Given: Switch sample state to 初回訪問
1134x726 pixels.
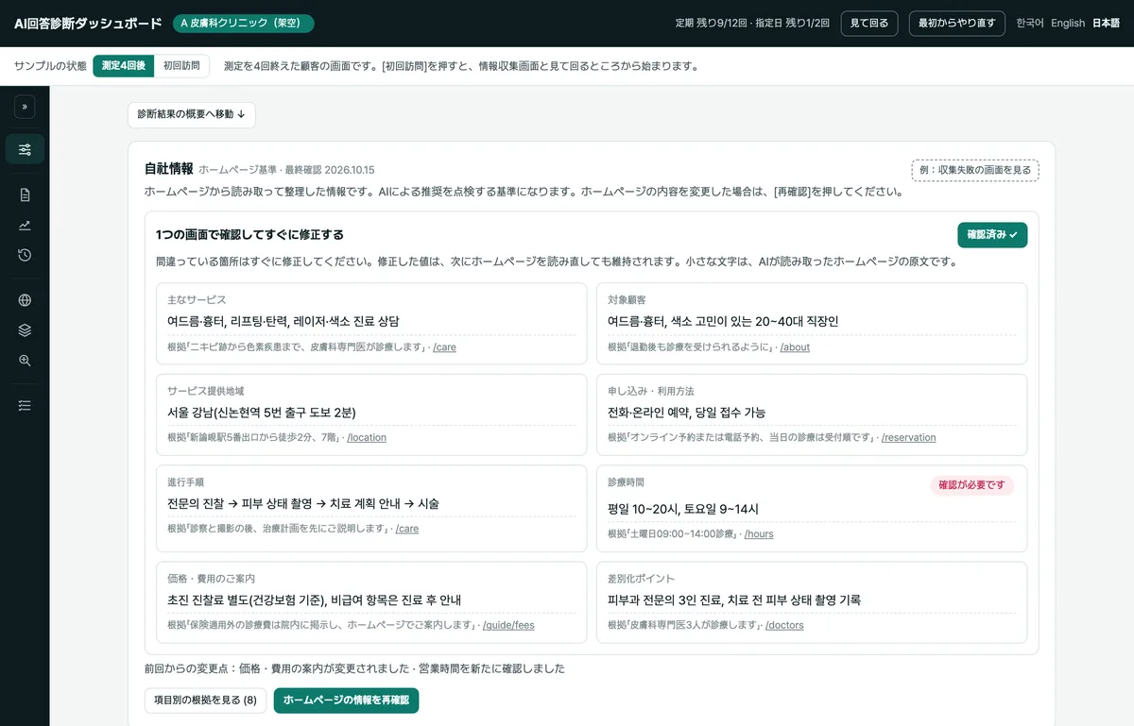Looking at the screenshot, I should pyautogui.click(x=181, y=66).
